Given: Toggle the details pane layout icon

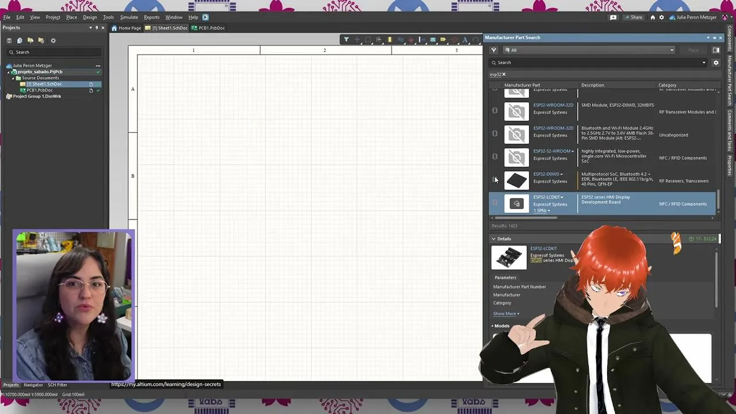Looking at the screenshot, I should click(716, 50).
